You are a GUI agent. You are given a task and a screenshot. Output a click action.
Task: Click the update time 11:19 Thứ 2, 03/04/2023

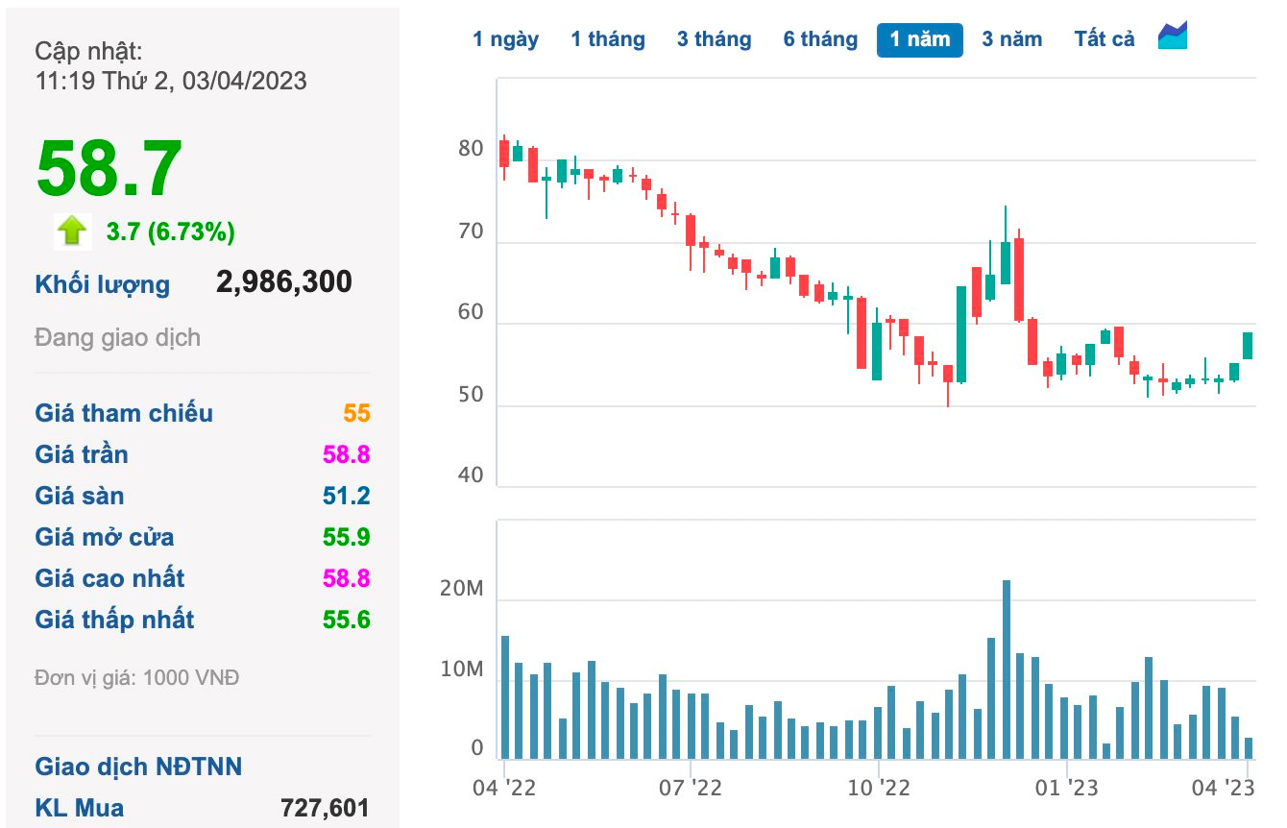pyautogui.click(x=171, y=80)
